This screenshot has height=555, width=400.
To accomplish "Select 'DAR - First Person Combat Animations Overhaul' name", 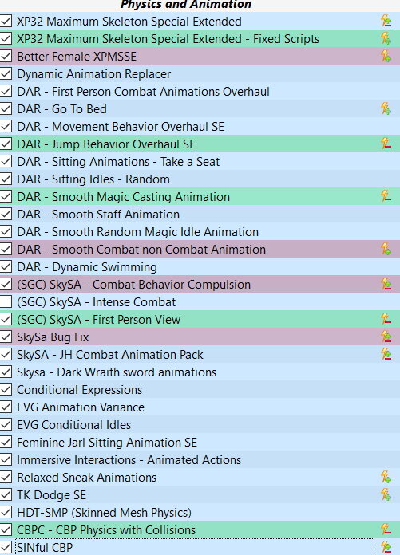I will (x=144, y=92).
